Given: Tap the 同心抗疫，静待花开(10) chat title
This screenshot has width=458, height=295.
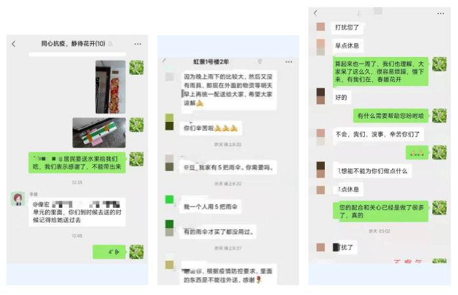Looking at the screenshot, I should click(73, 44).
